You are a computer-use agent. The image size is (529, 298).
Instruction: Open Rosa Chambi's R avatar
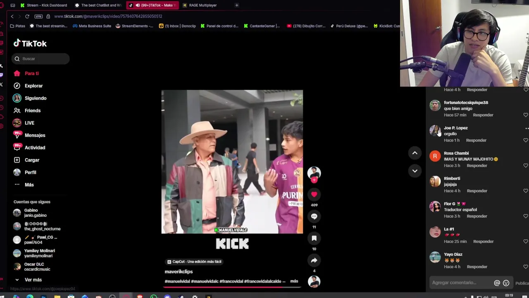click(x=435, y=156)
